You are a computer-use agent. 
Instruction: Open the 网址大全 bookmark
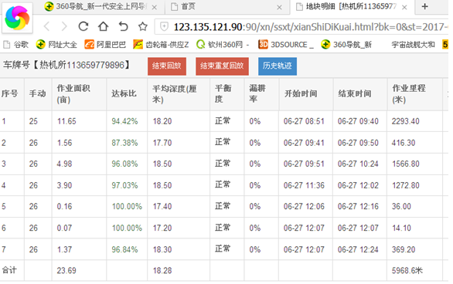coord(56,45)
